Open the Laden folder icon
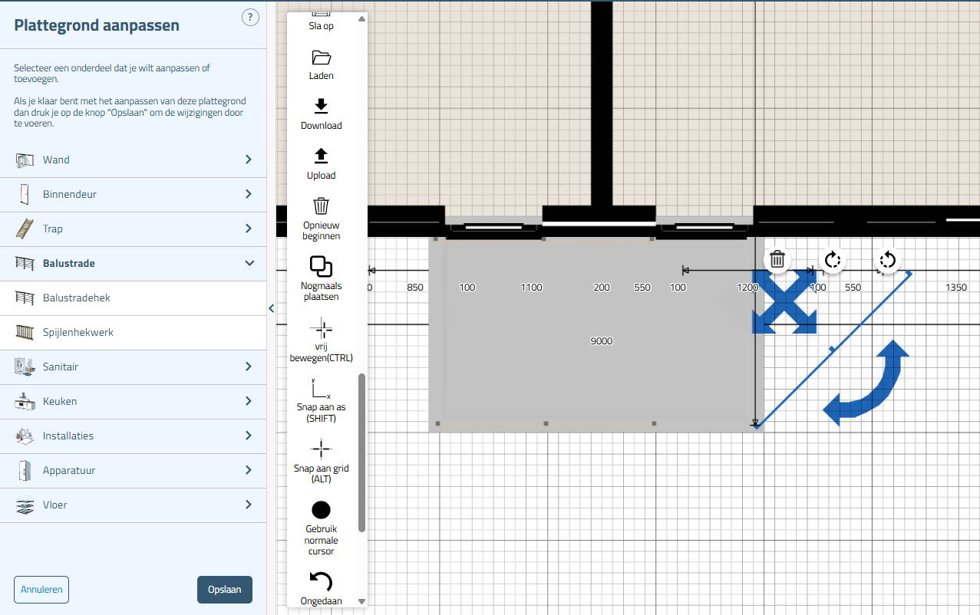 tap(321, 58)
